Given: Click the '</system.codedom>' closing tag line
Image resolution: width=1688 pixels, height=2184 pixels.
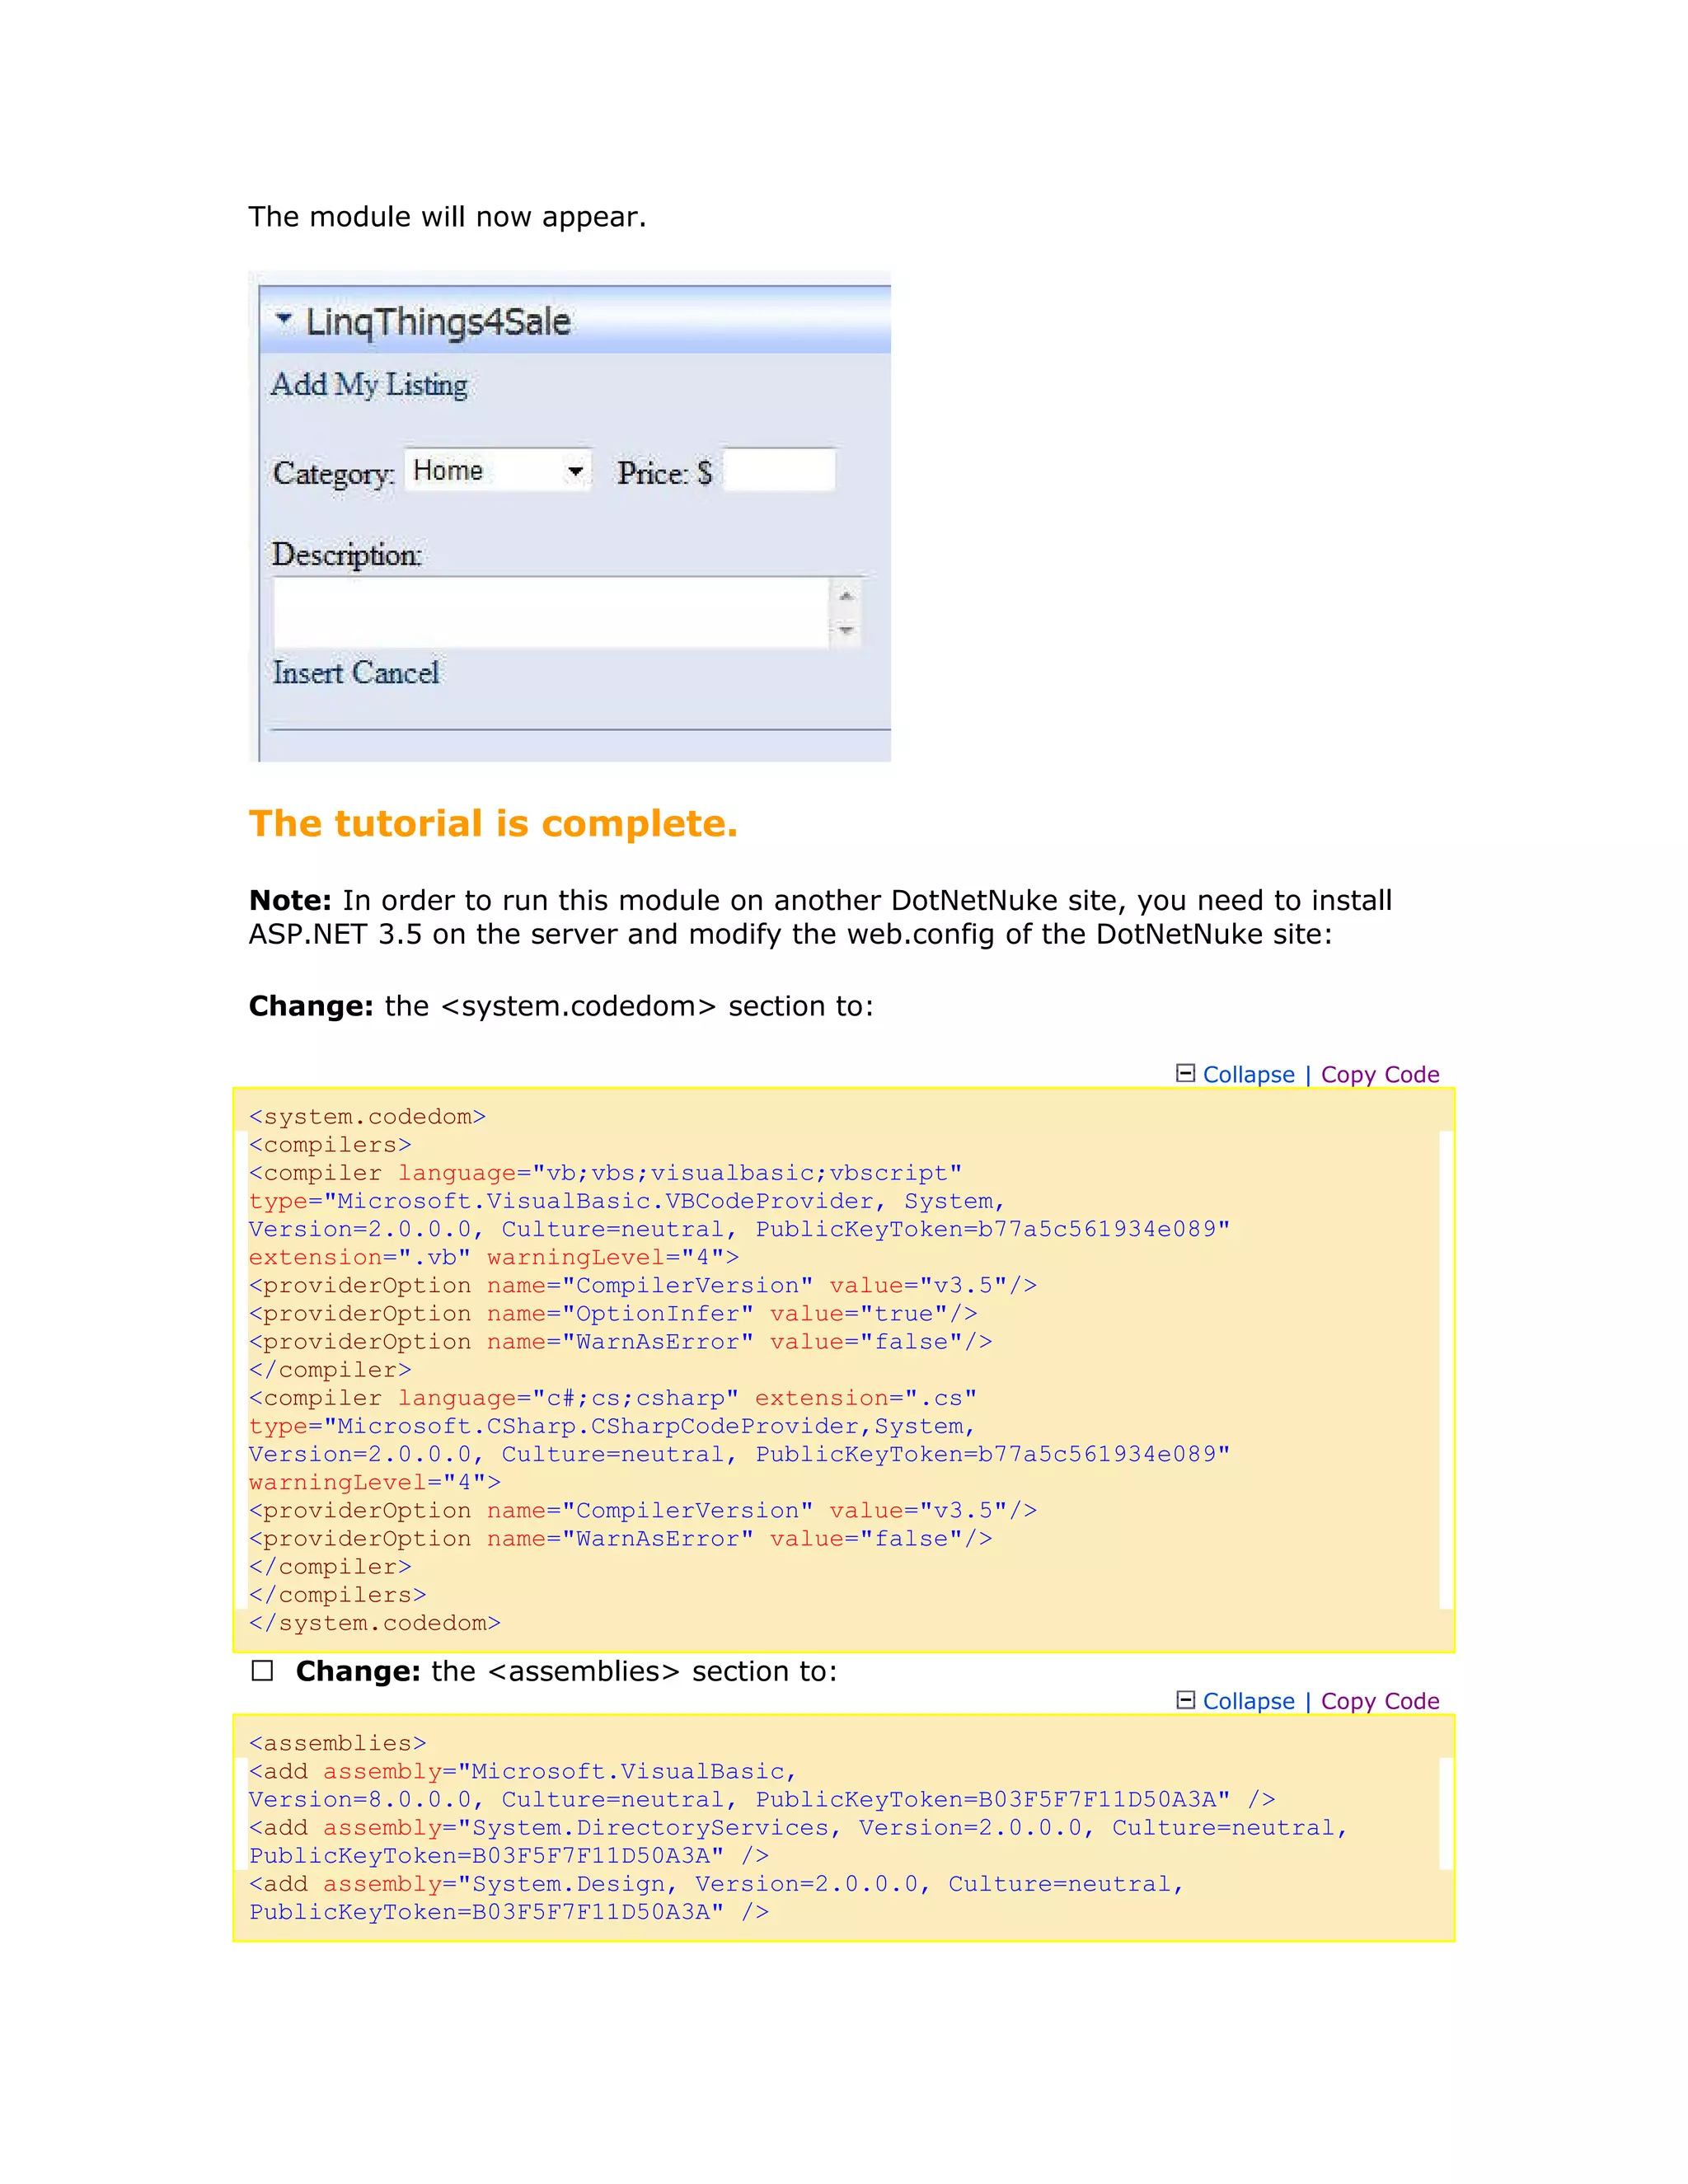Looking at the screenshot, I should coord(375,1623).
